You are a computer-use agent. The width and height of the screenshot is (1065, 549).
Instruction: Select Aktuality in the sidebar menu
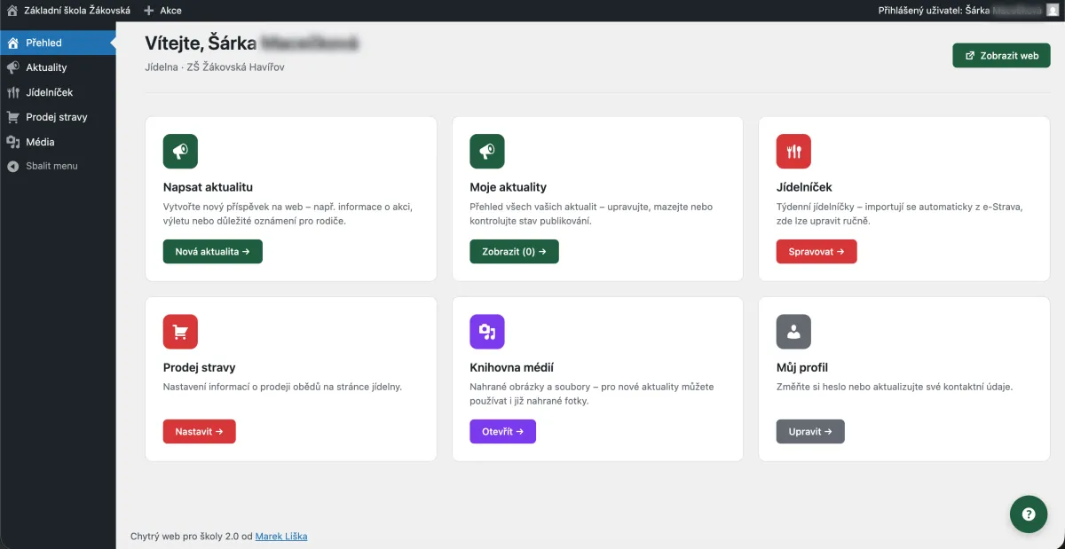46,67
